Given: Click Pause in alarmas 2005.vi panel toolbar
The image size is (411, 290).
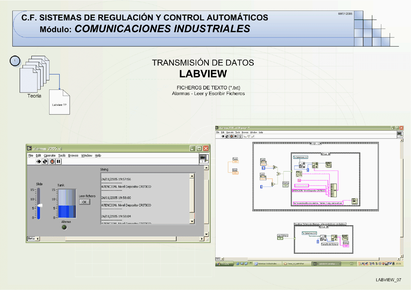Looking at the screenshot, I should click(x=58, y=161).
